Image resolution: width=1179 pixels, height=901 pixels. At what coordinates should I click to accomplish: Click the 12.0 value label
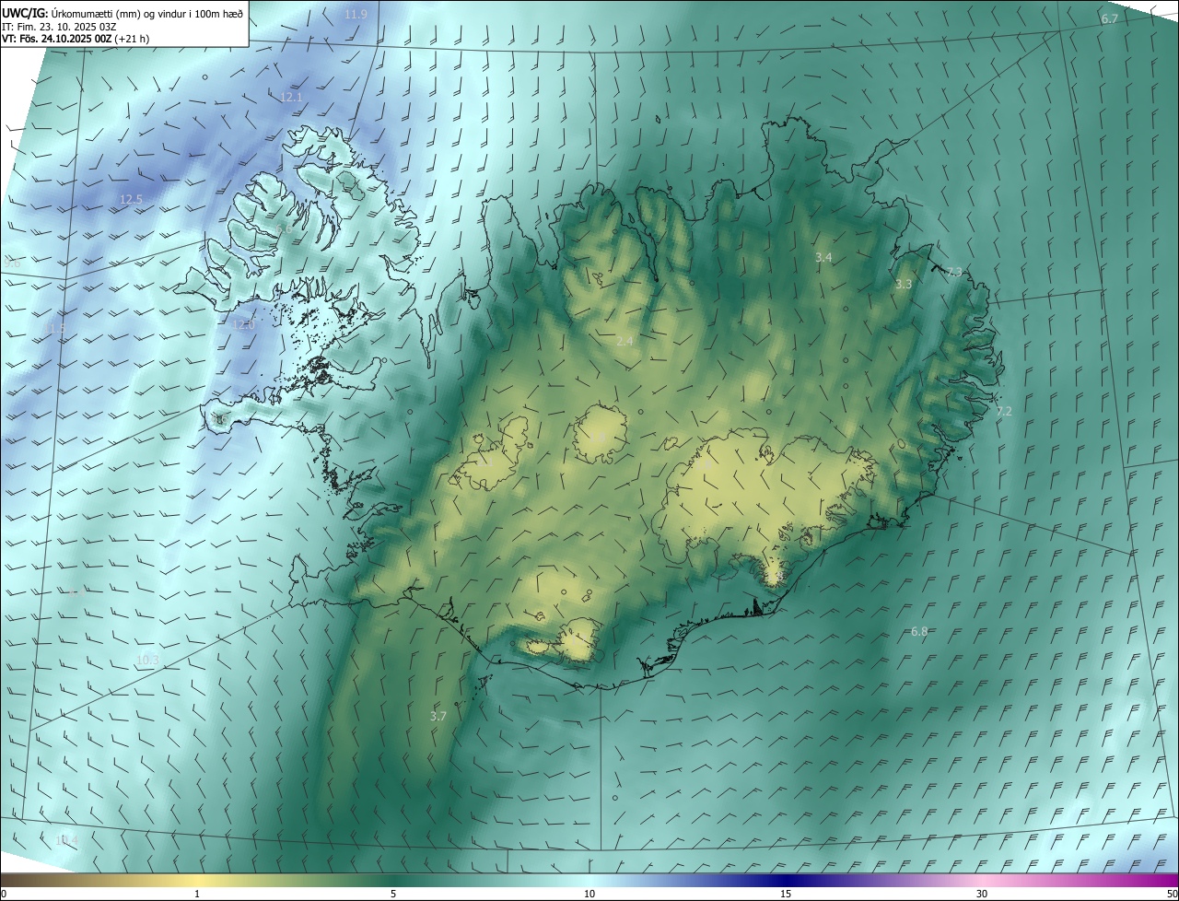click(x=243, y=324)
